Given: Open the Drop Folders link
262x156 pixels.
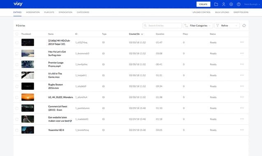Looking at the screenshot, I should click(x=241, y=12).
